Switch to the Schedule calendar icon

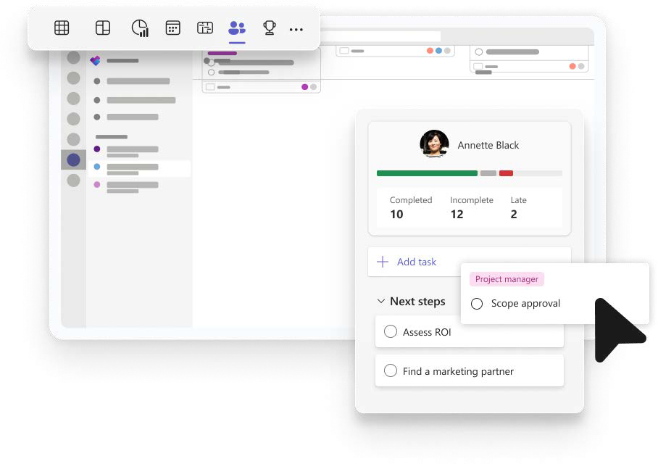coord(172,28)
